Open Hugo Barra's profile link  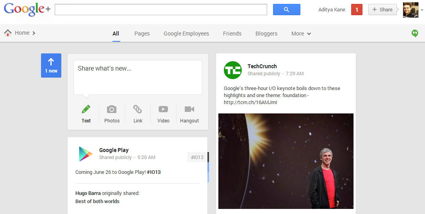(88, 193)
